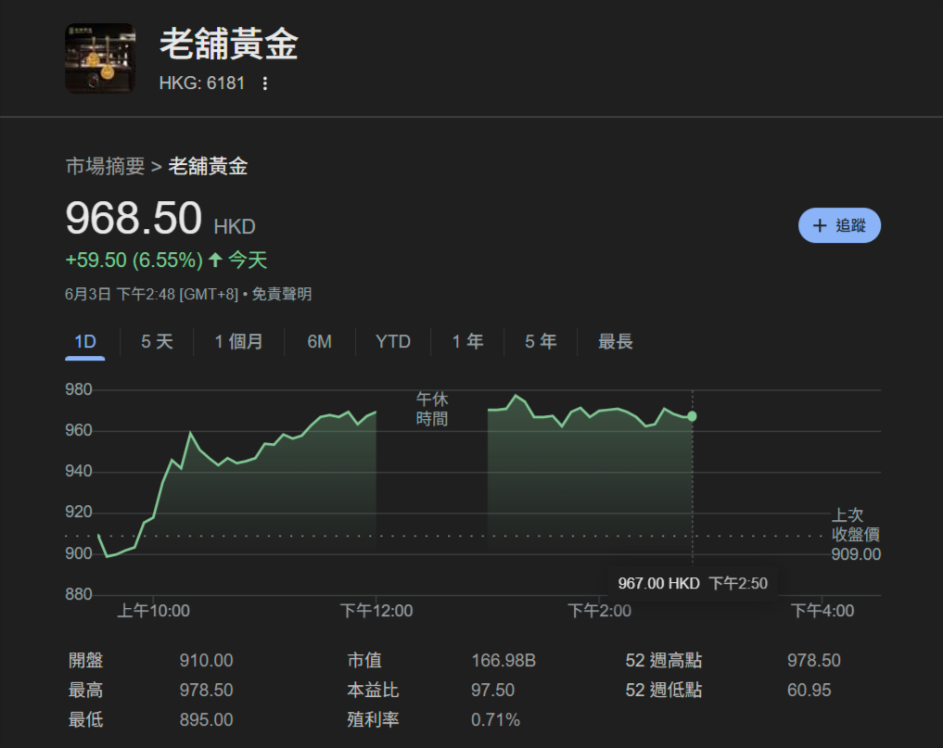943x748 pixels.
Task: Show the 最長 maximum chart range
Action: point(615,341)
